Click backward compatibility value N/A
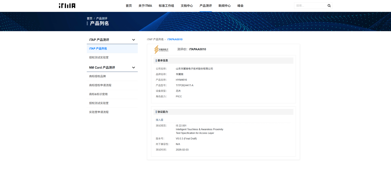The height and width of the screenshot is (178, 391). [178, 144]
